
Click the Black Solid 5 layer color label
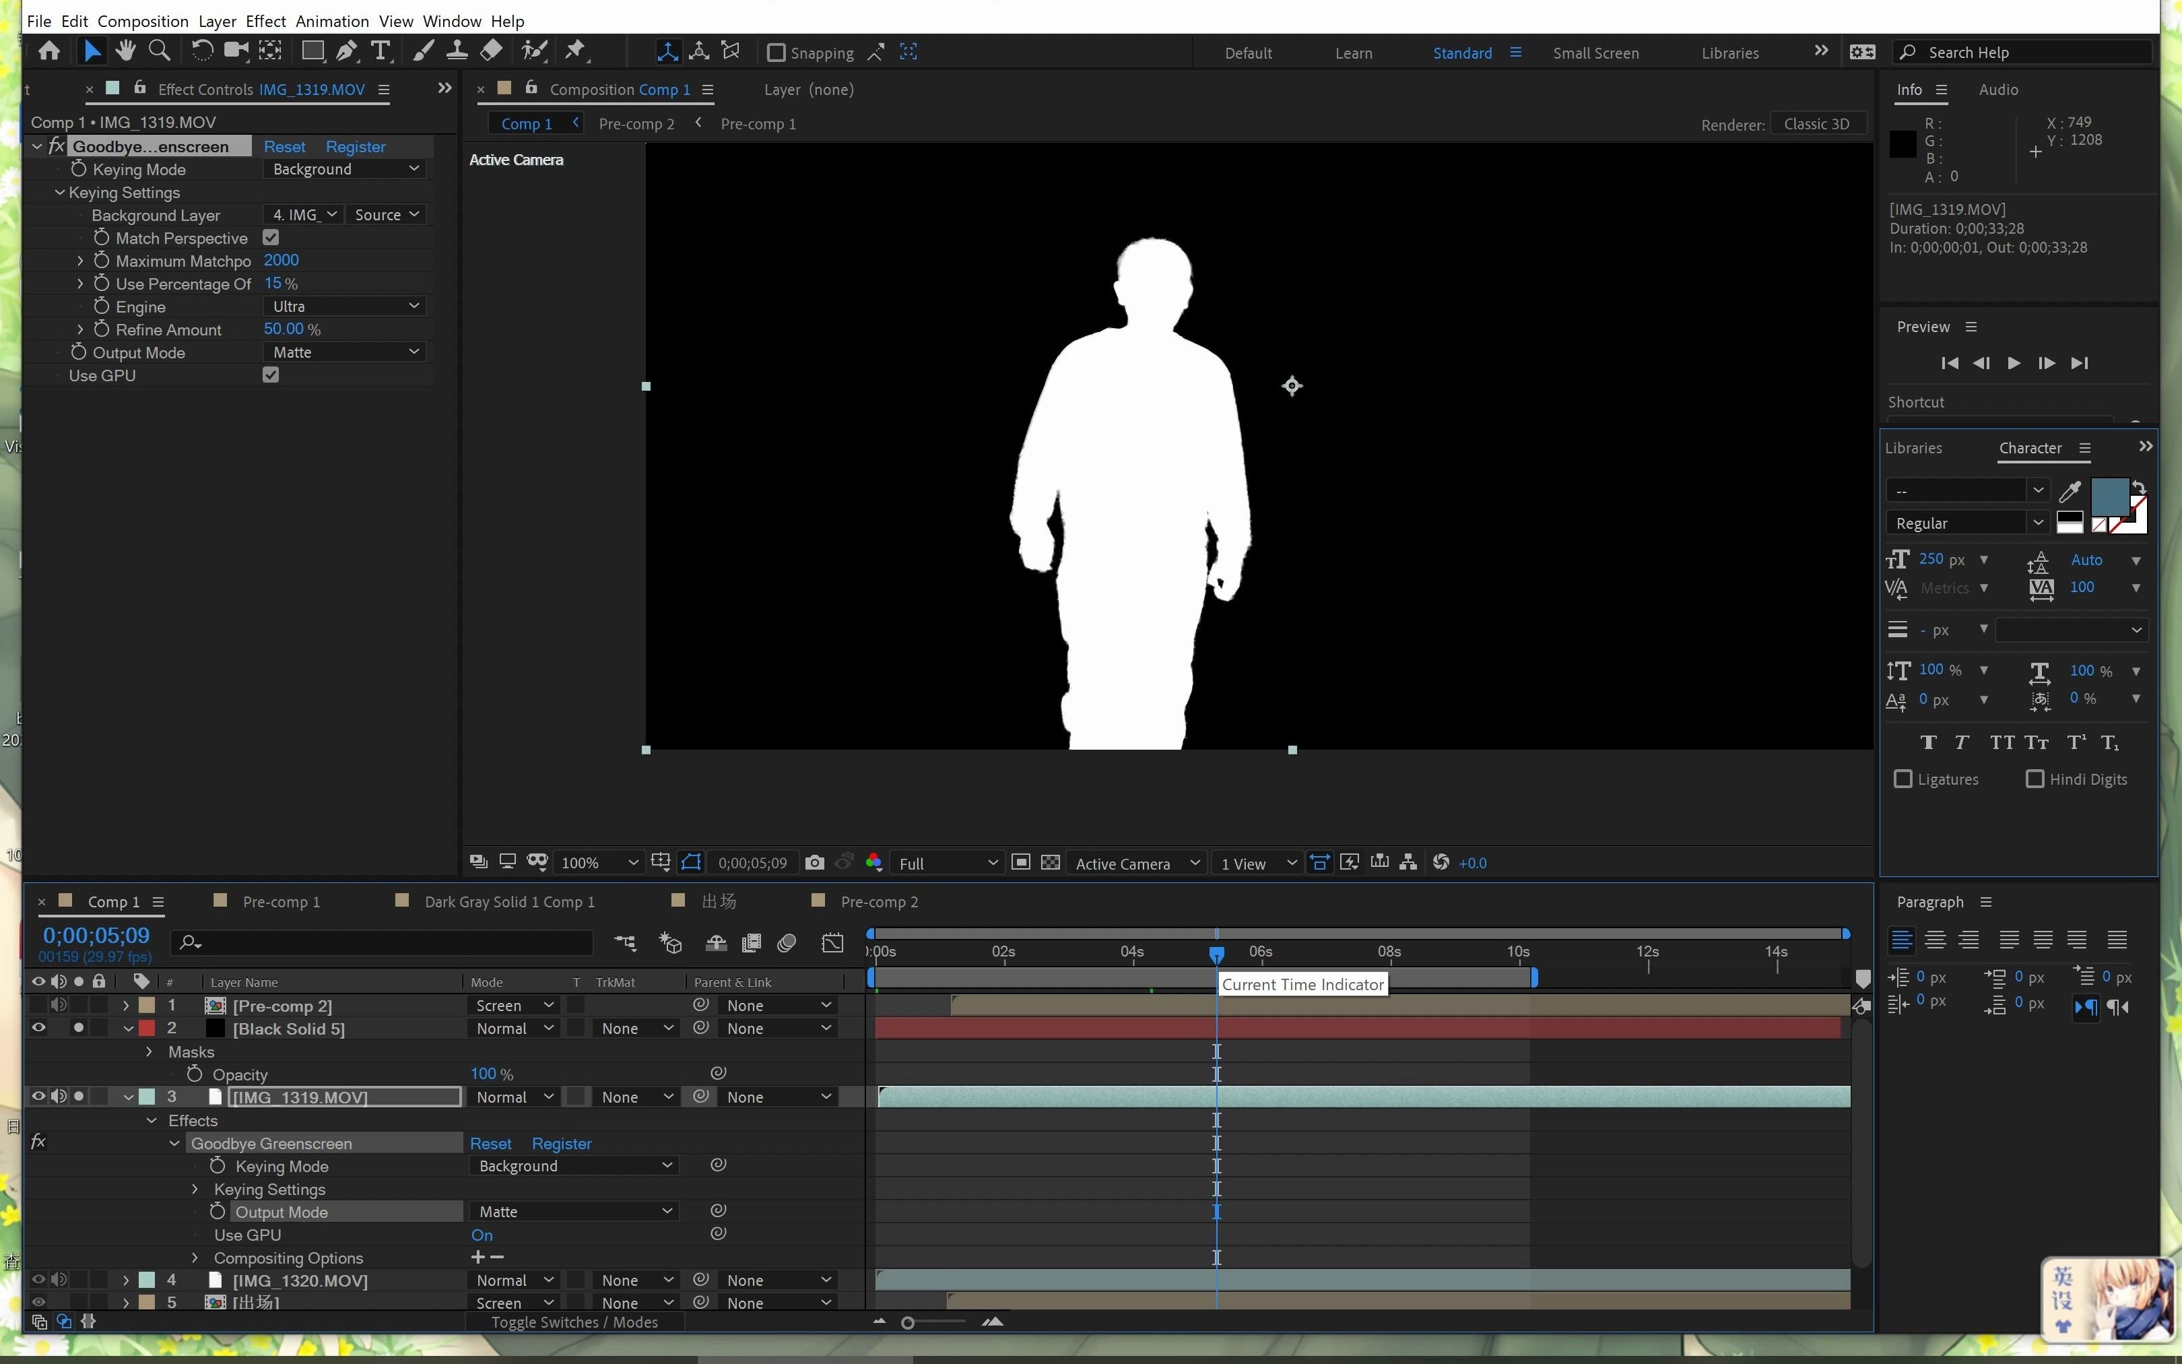[146, 1029]
